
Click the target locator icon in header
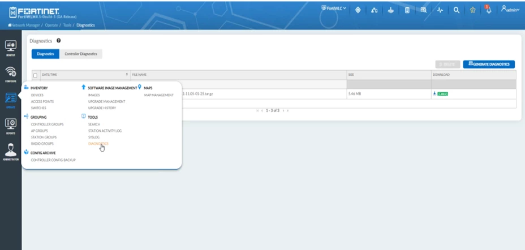(x=358, y=10)
